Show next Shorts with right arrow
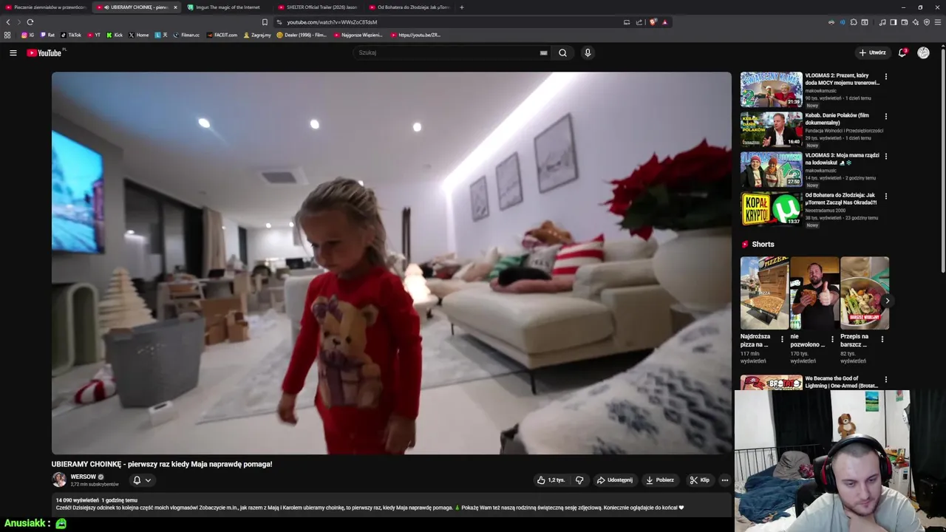This screenshot has height=532, width=946. [x=887, y=301]
